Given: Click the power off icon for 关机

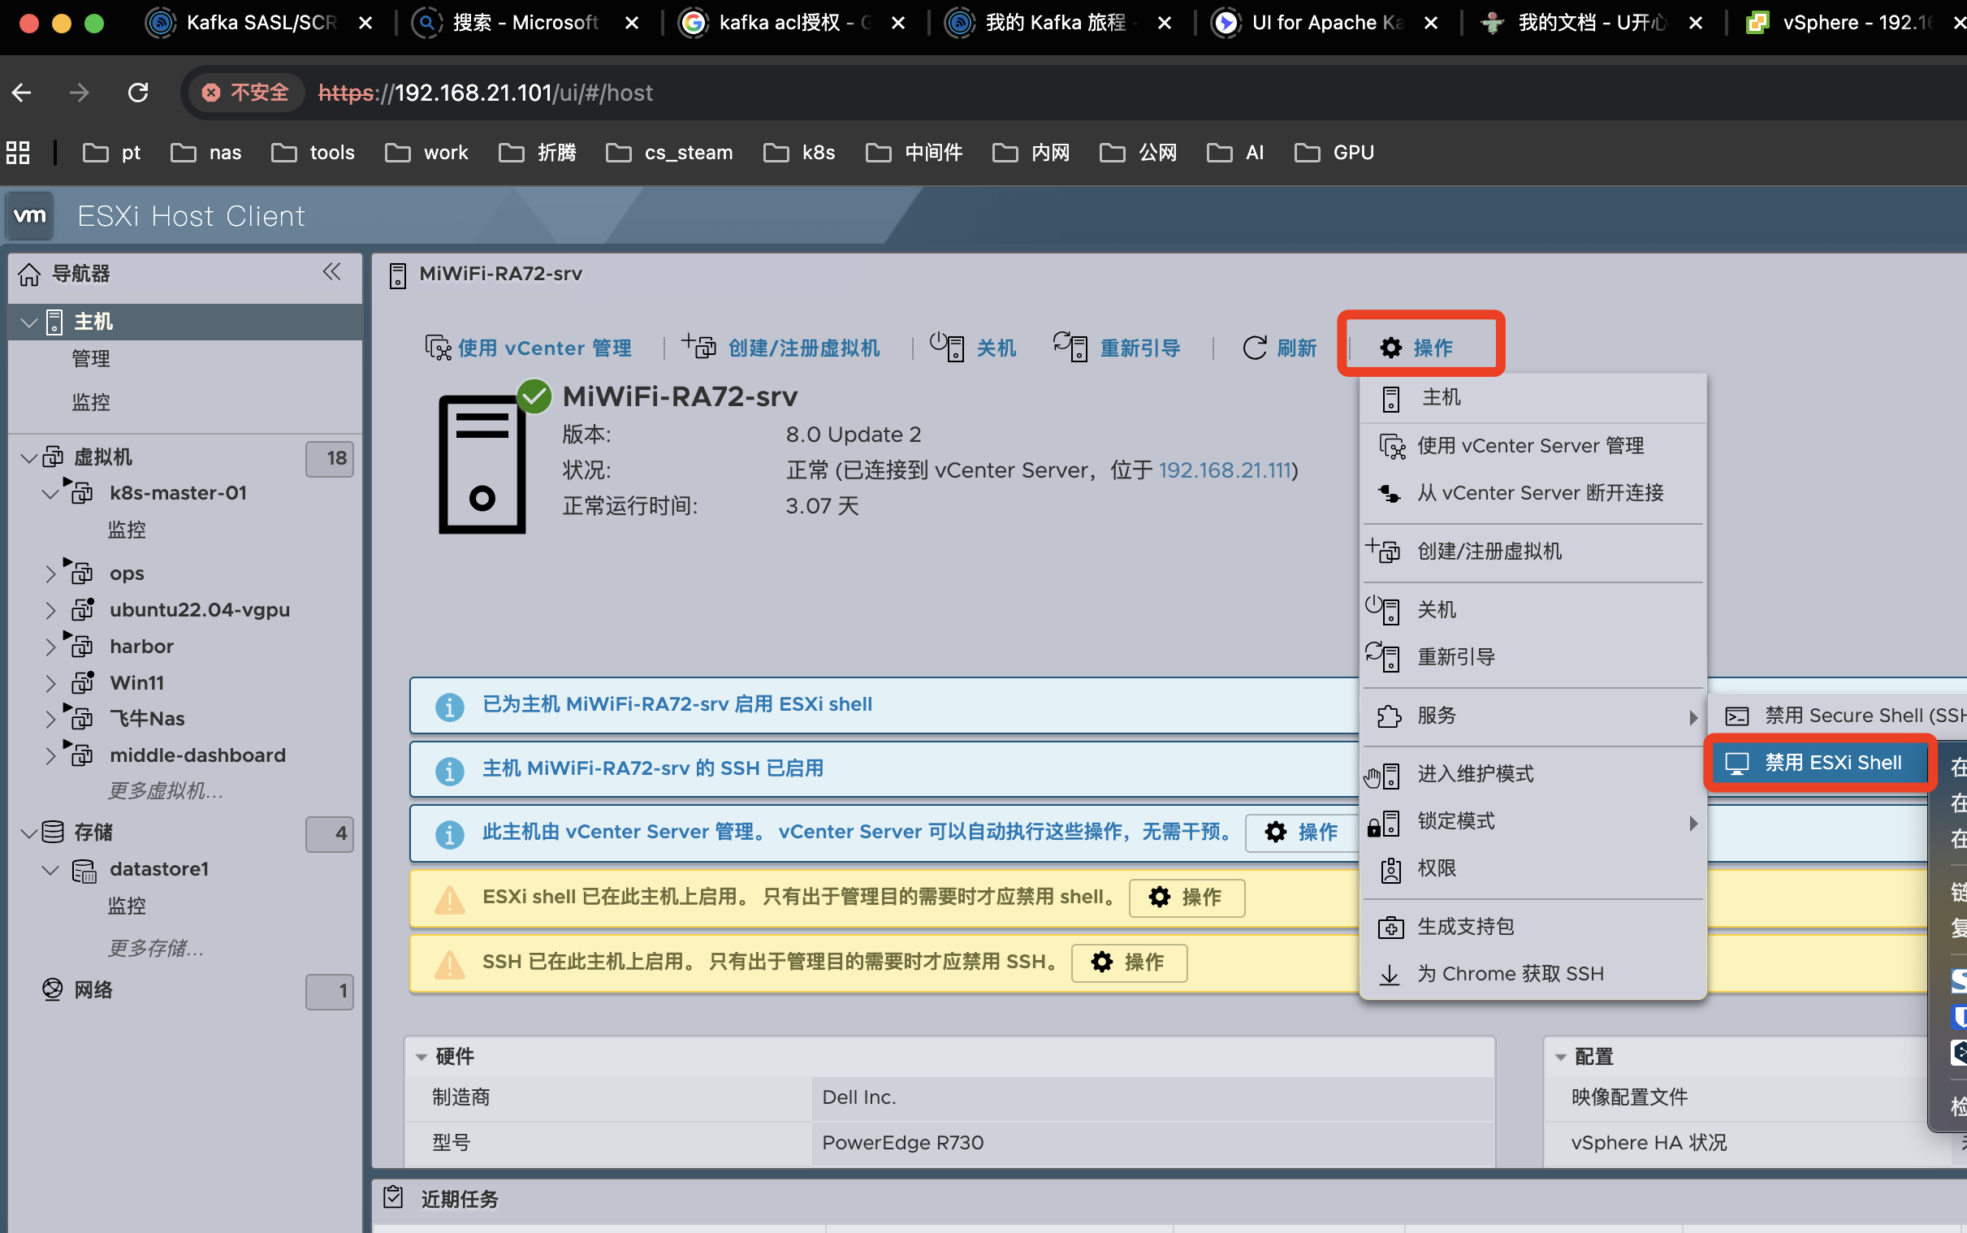Looking at the screenshot, I should pos(947,347).
